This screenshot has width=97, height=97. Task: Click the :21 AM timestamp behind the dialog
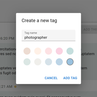(6, 87)
